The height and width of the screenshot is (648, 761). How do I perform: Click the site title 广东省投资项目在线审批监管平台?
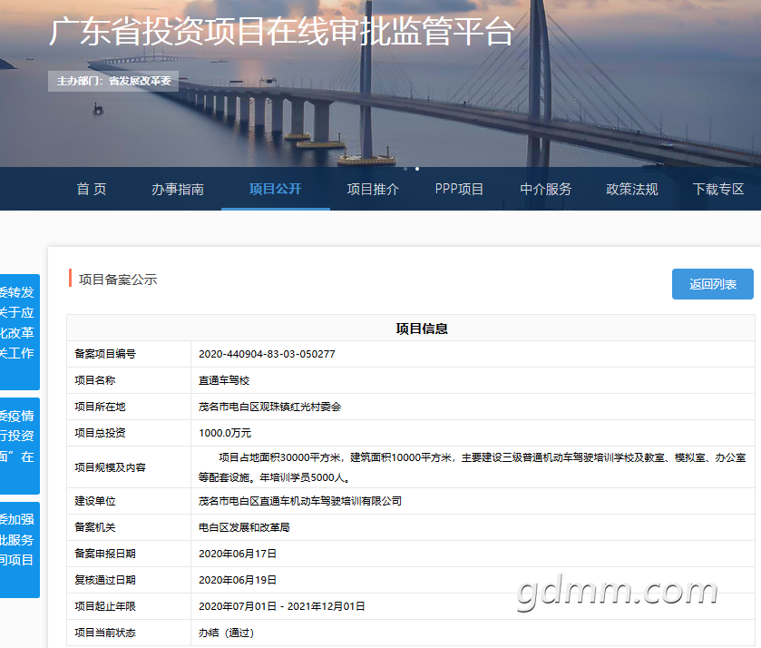pyautogui.click(x=281, y=32)
